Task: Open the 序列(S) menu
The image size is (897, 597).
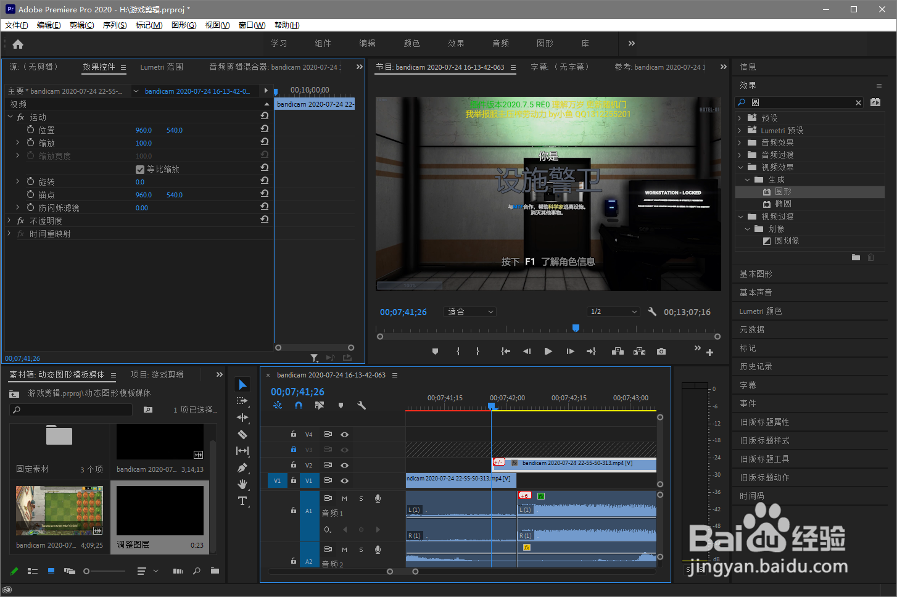Action: [115, 25]
